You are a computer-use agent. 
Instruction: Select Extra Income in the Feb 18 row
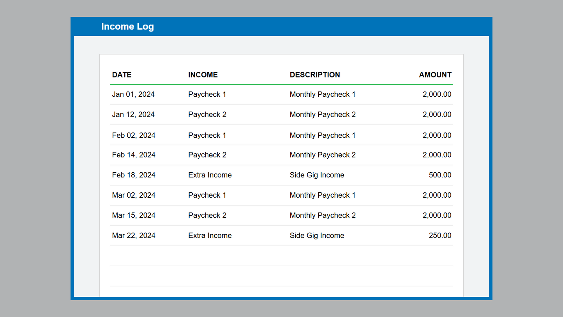210,175
